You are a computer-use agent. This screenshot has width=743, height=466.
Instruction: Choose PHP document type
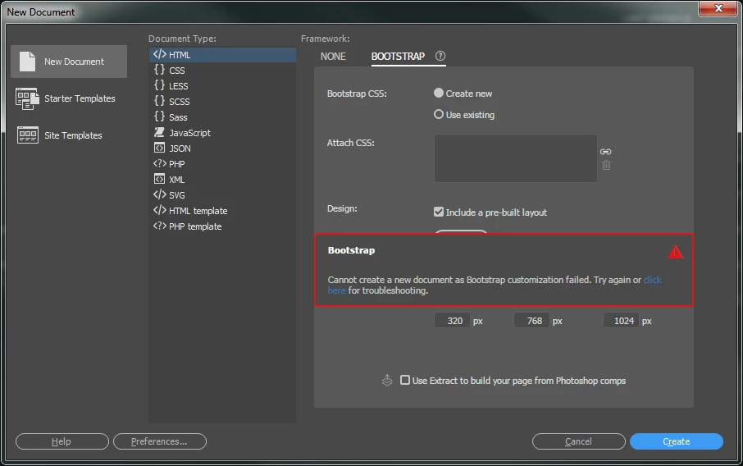pyautogui.click(x=222, y=165)
